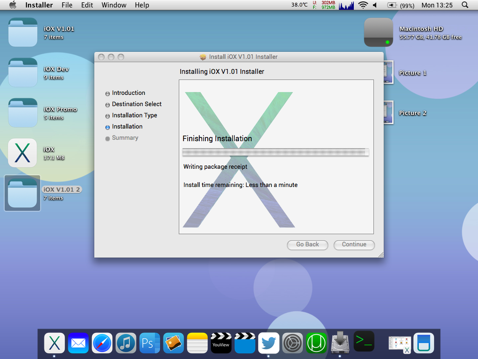Open the Help menu

tap(142, 5)
